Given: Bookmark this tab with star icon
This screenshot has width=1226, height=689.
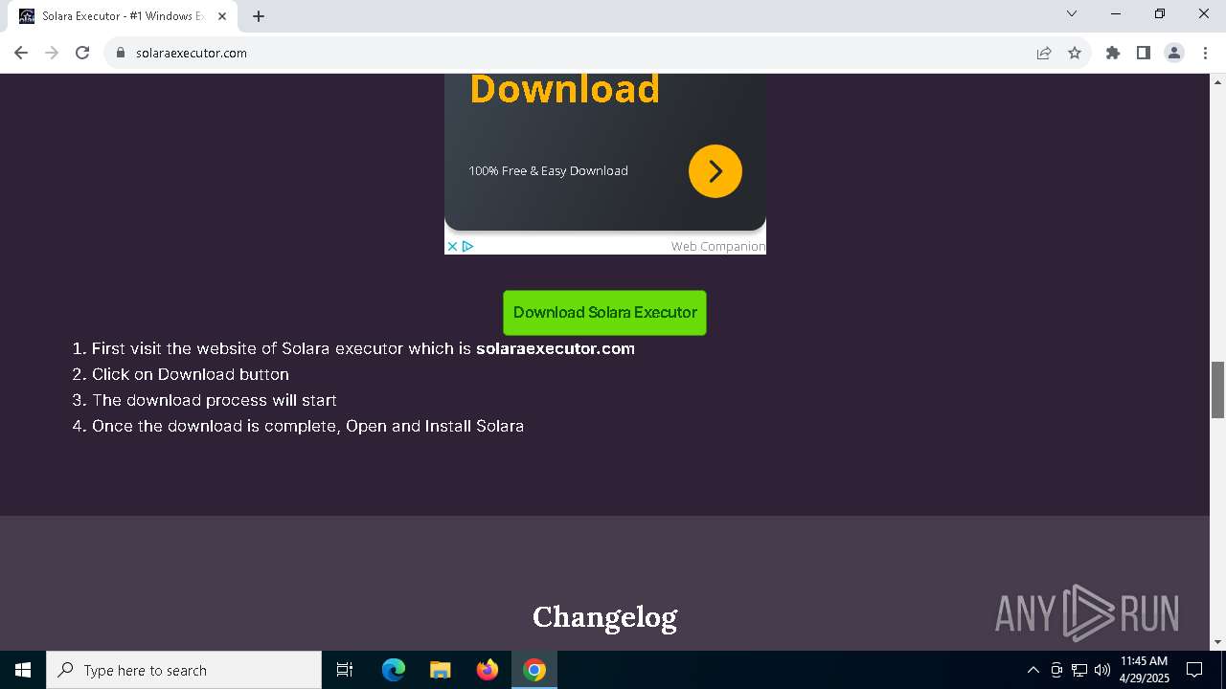Looking at the screenshot, I should tap(1075, 53).
